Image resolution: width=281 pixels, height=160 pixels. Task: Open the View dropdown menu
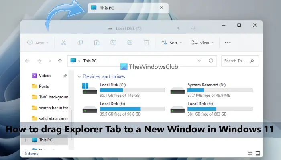pos(202,43)
